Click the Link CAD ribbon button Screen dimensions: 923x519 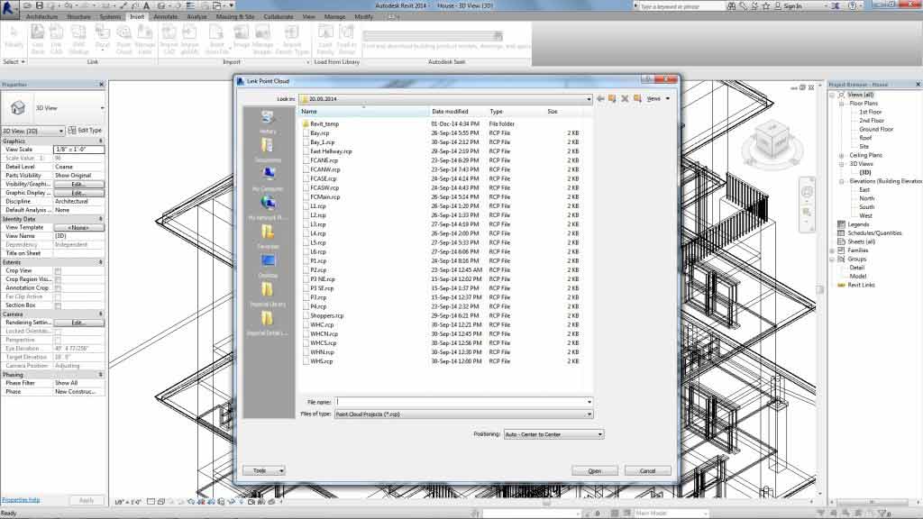point(57,40)
